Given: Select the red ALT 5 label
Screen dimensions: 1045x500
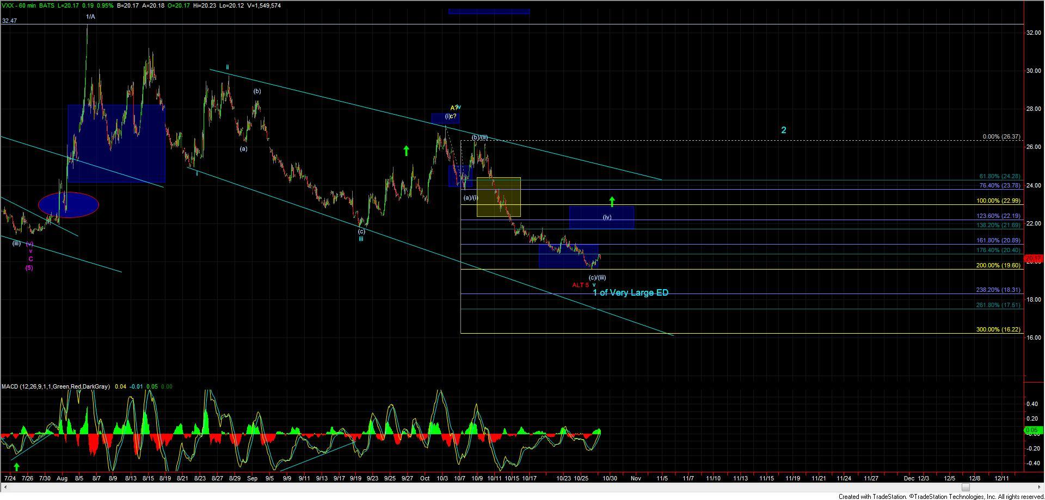Looking at the screenshot, I should pos(580,285).
